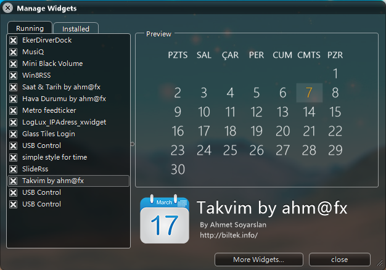Click day 22 in the calendar preview
386x270 pixels.
coord(335,131)
